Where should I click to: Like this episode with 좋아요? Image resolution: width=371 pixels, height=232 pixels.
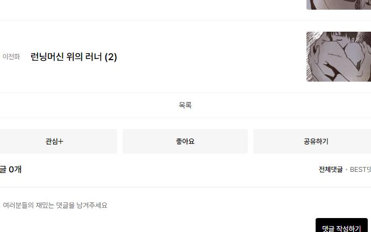point(185,141)
